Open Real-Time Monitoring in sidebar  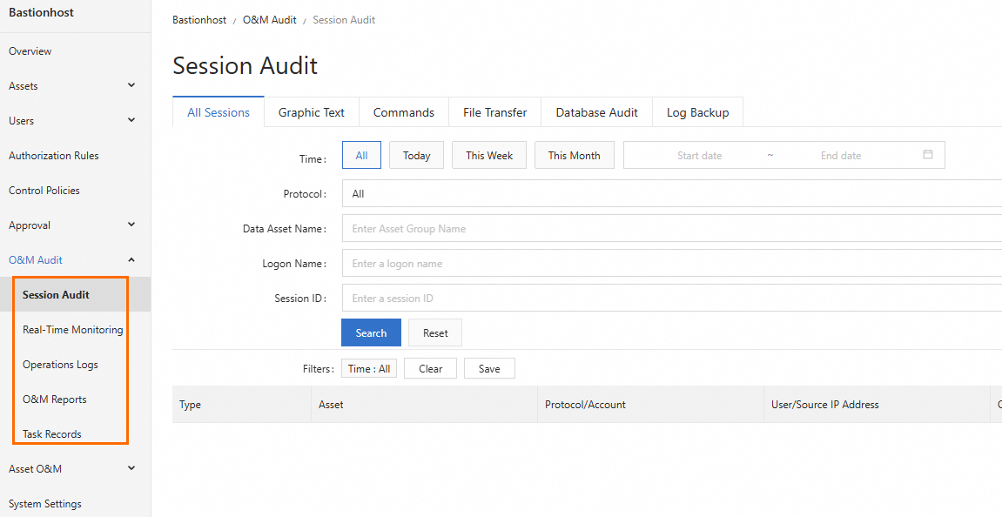[x=72, y=330]
